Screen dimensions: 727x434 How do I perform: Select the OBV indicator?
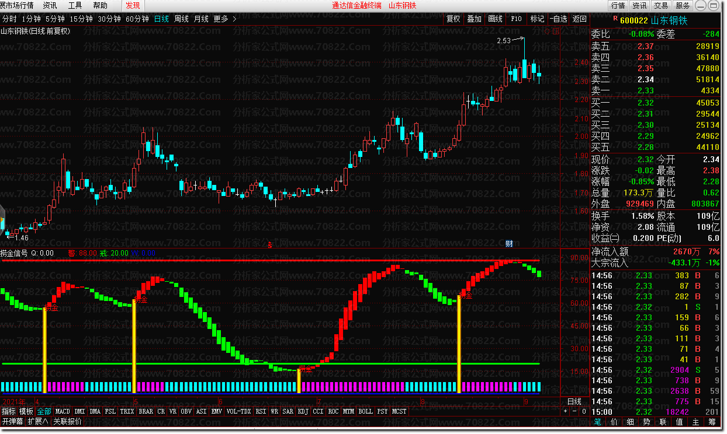point(186,411)
